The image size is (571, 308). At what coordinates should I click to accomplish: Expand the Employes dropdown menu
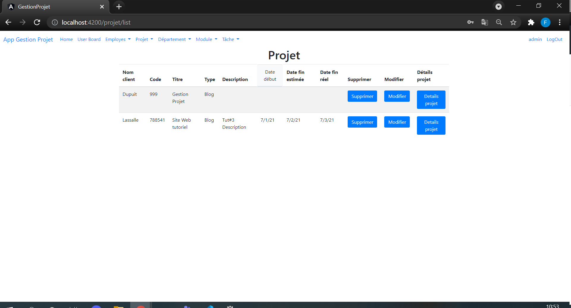pyautogui.click(x=118, y=39)
